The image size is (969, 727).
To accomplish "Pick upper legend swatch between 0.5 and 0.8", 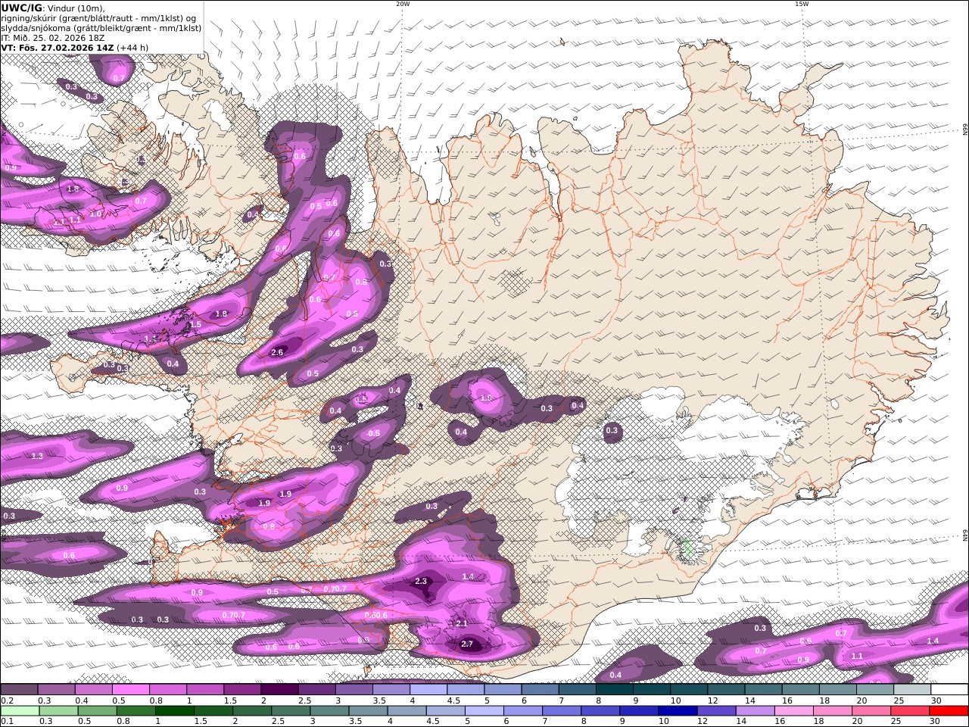I will [x=131, y=689].
